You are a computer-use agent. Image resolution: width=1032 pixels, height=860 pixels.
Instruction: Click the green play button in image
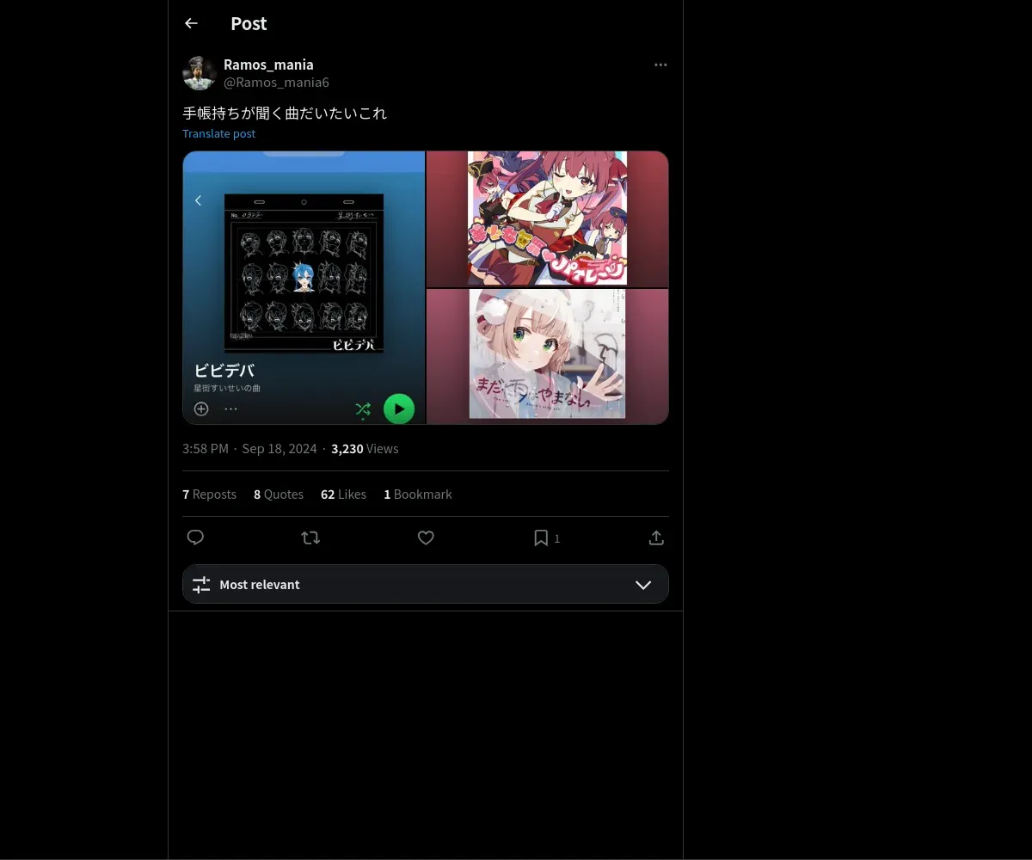[398, 408]
